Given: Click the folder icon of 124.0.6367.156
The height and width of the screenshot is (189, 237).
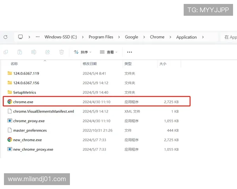Looking at the screenshot, I should (x=9, y=83).
